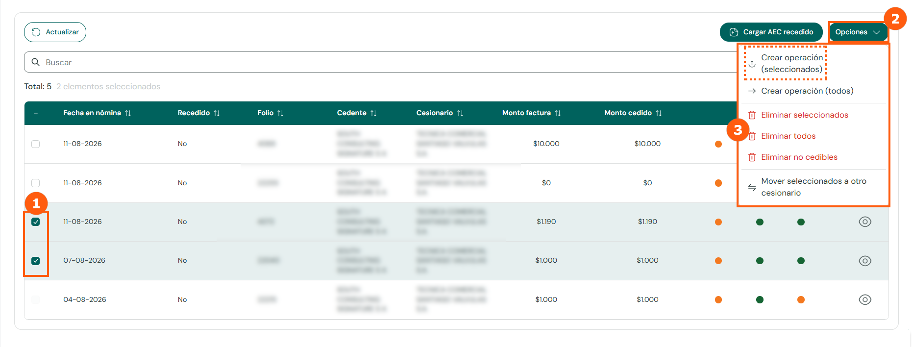Uncheck the 07-08-2026 row checkbox
Viewport: 912px width, 347px height.
click(x=36, y=261)
